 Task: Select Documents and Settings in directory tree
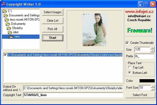[24, 15]
